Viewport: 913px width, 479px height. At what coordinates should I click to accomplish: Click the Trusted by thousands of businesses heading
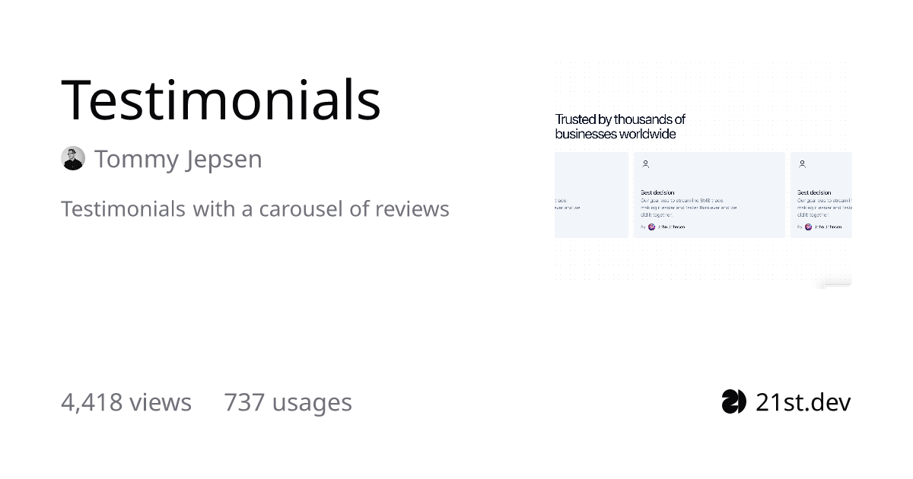click(x=620, y=126)
